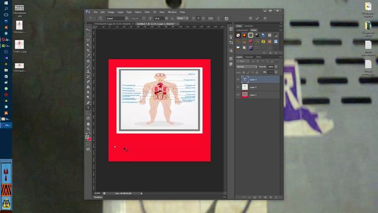Open the Fill slider dropdown arrow

tap(276, 72)
